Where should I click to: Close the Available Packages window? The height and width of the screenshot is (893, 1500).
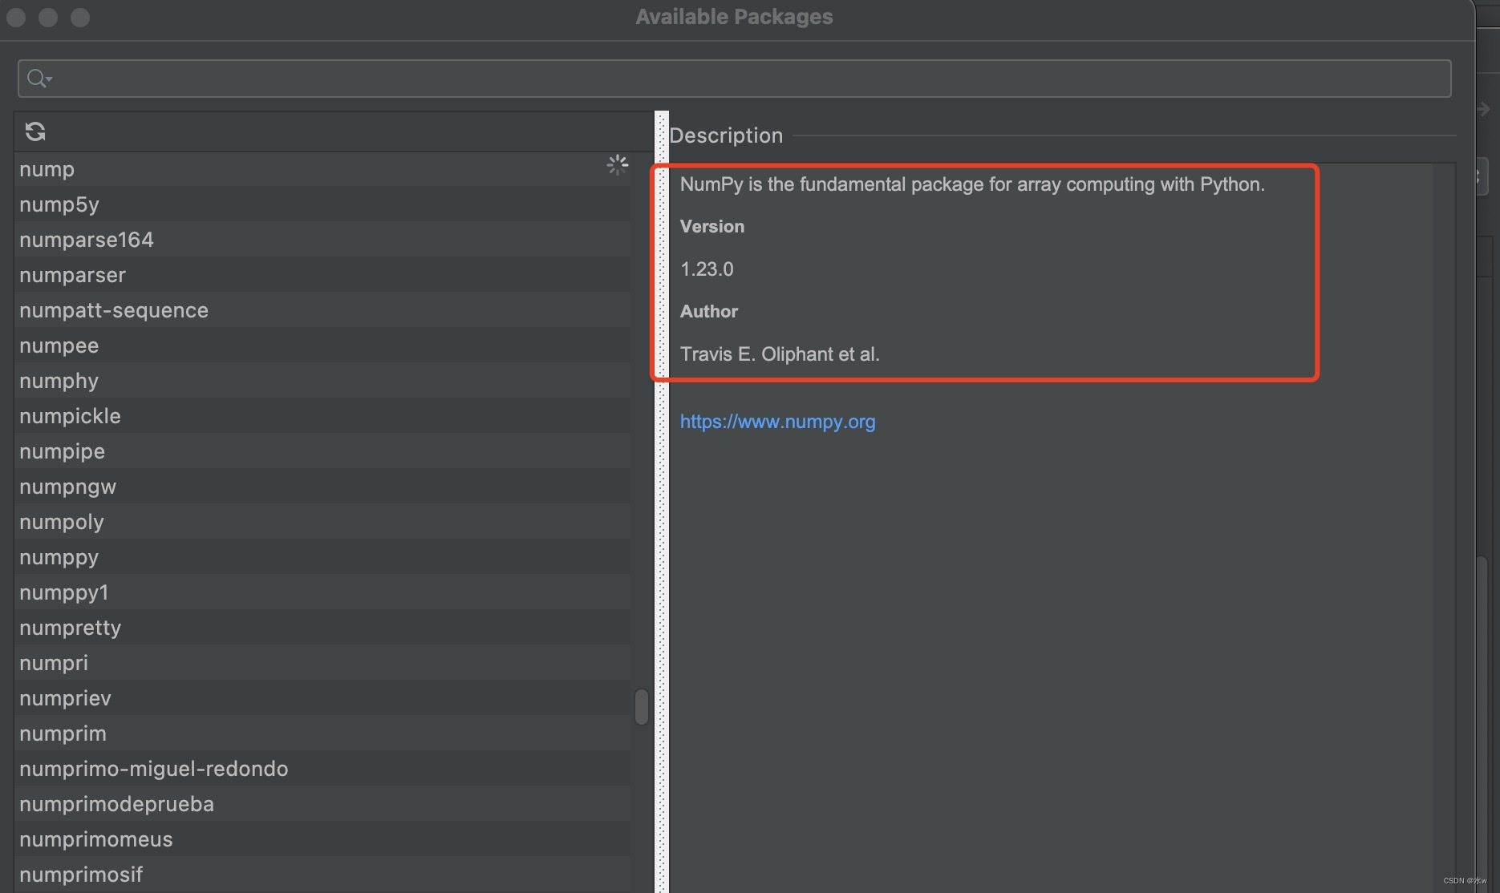(x=16, y=17)
